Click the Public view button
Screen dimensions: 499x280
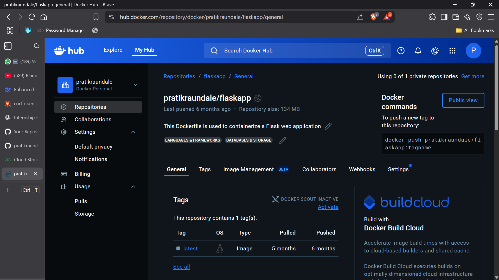(x=463, y=100)
